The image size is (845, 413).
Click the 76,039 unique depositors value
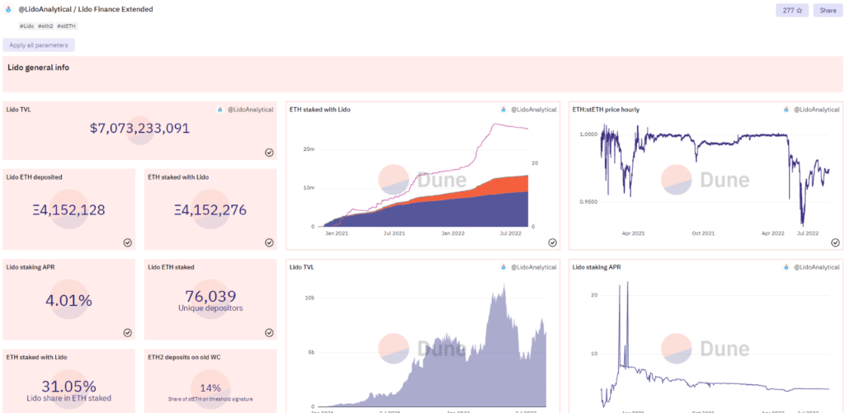click(210, 296)
